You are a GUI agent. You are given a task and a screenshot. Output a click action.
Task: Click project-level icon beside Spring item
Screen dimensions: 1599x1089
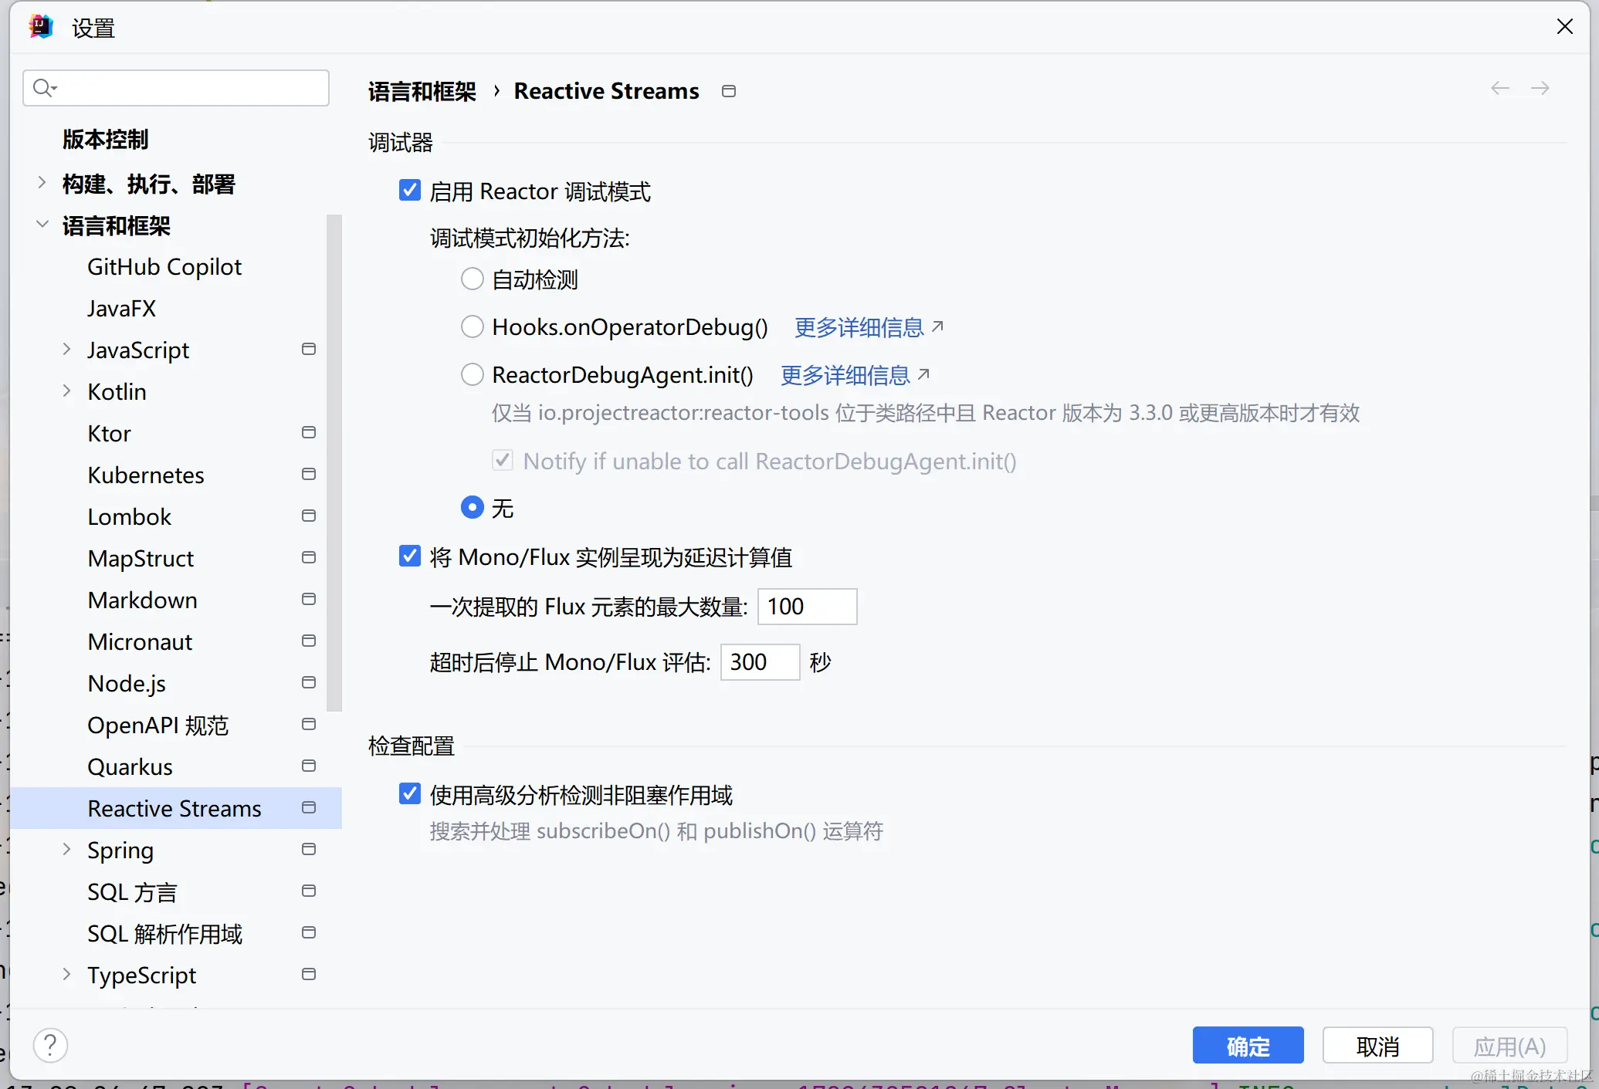point(309,849)
